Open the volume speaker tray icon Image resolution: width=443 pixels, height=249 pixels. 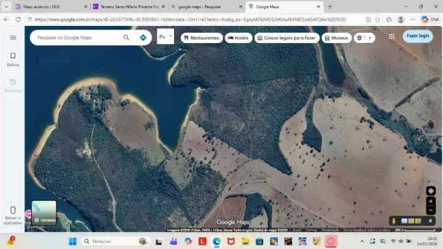point(401,241)
